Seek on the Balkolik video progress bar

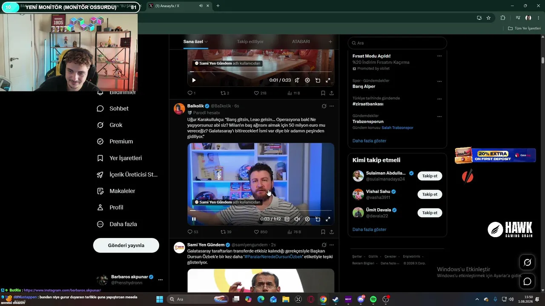coord(261,210)
